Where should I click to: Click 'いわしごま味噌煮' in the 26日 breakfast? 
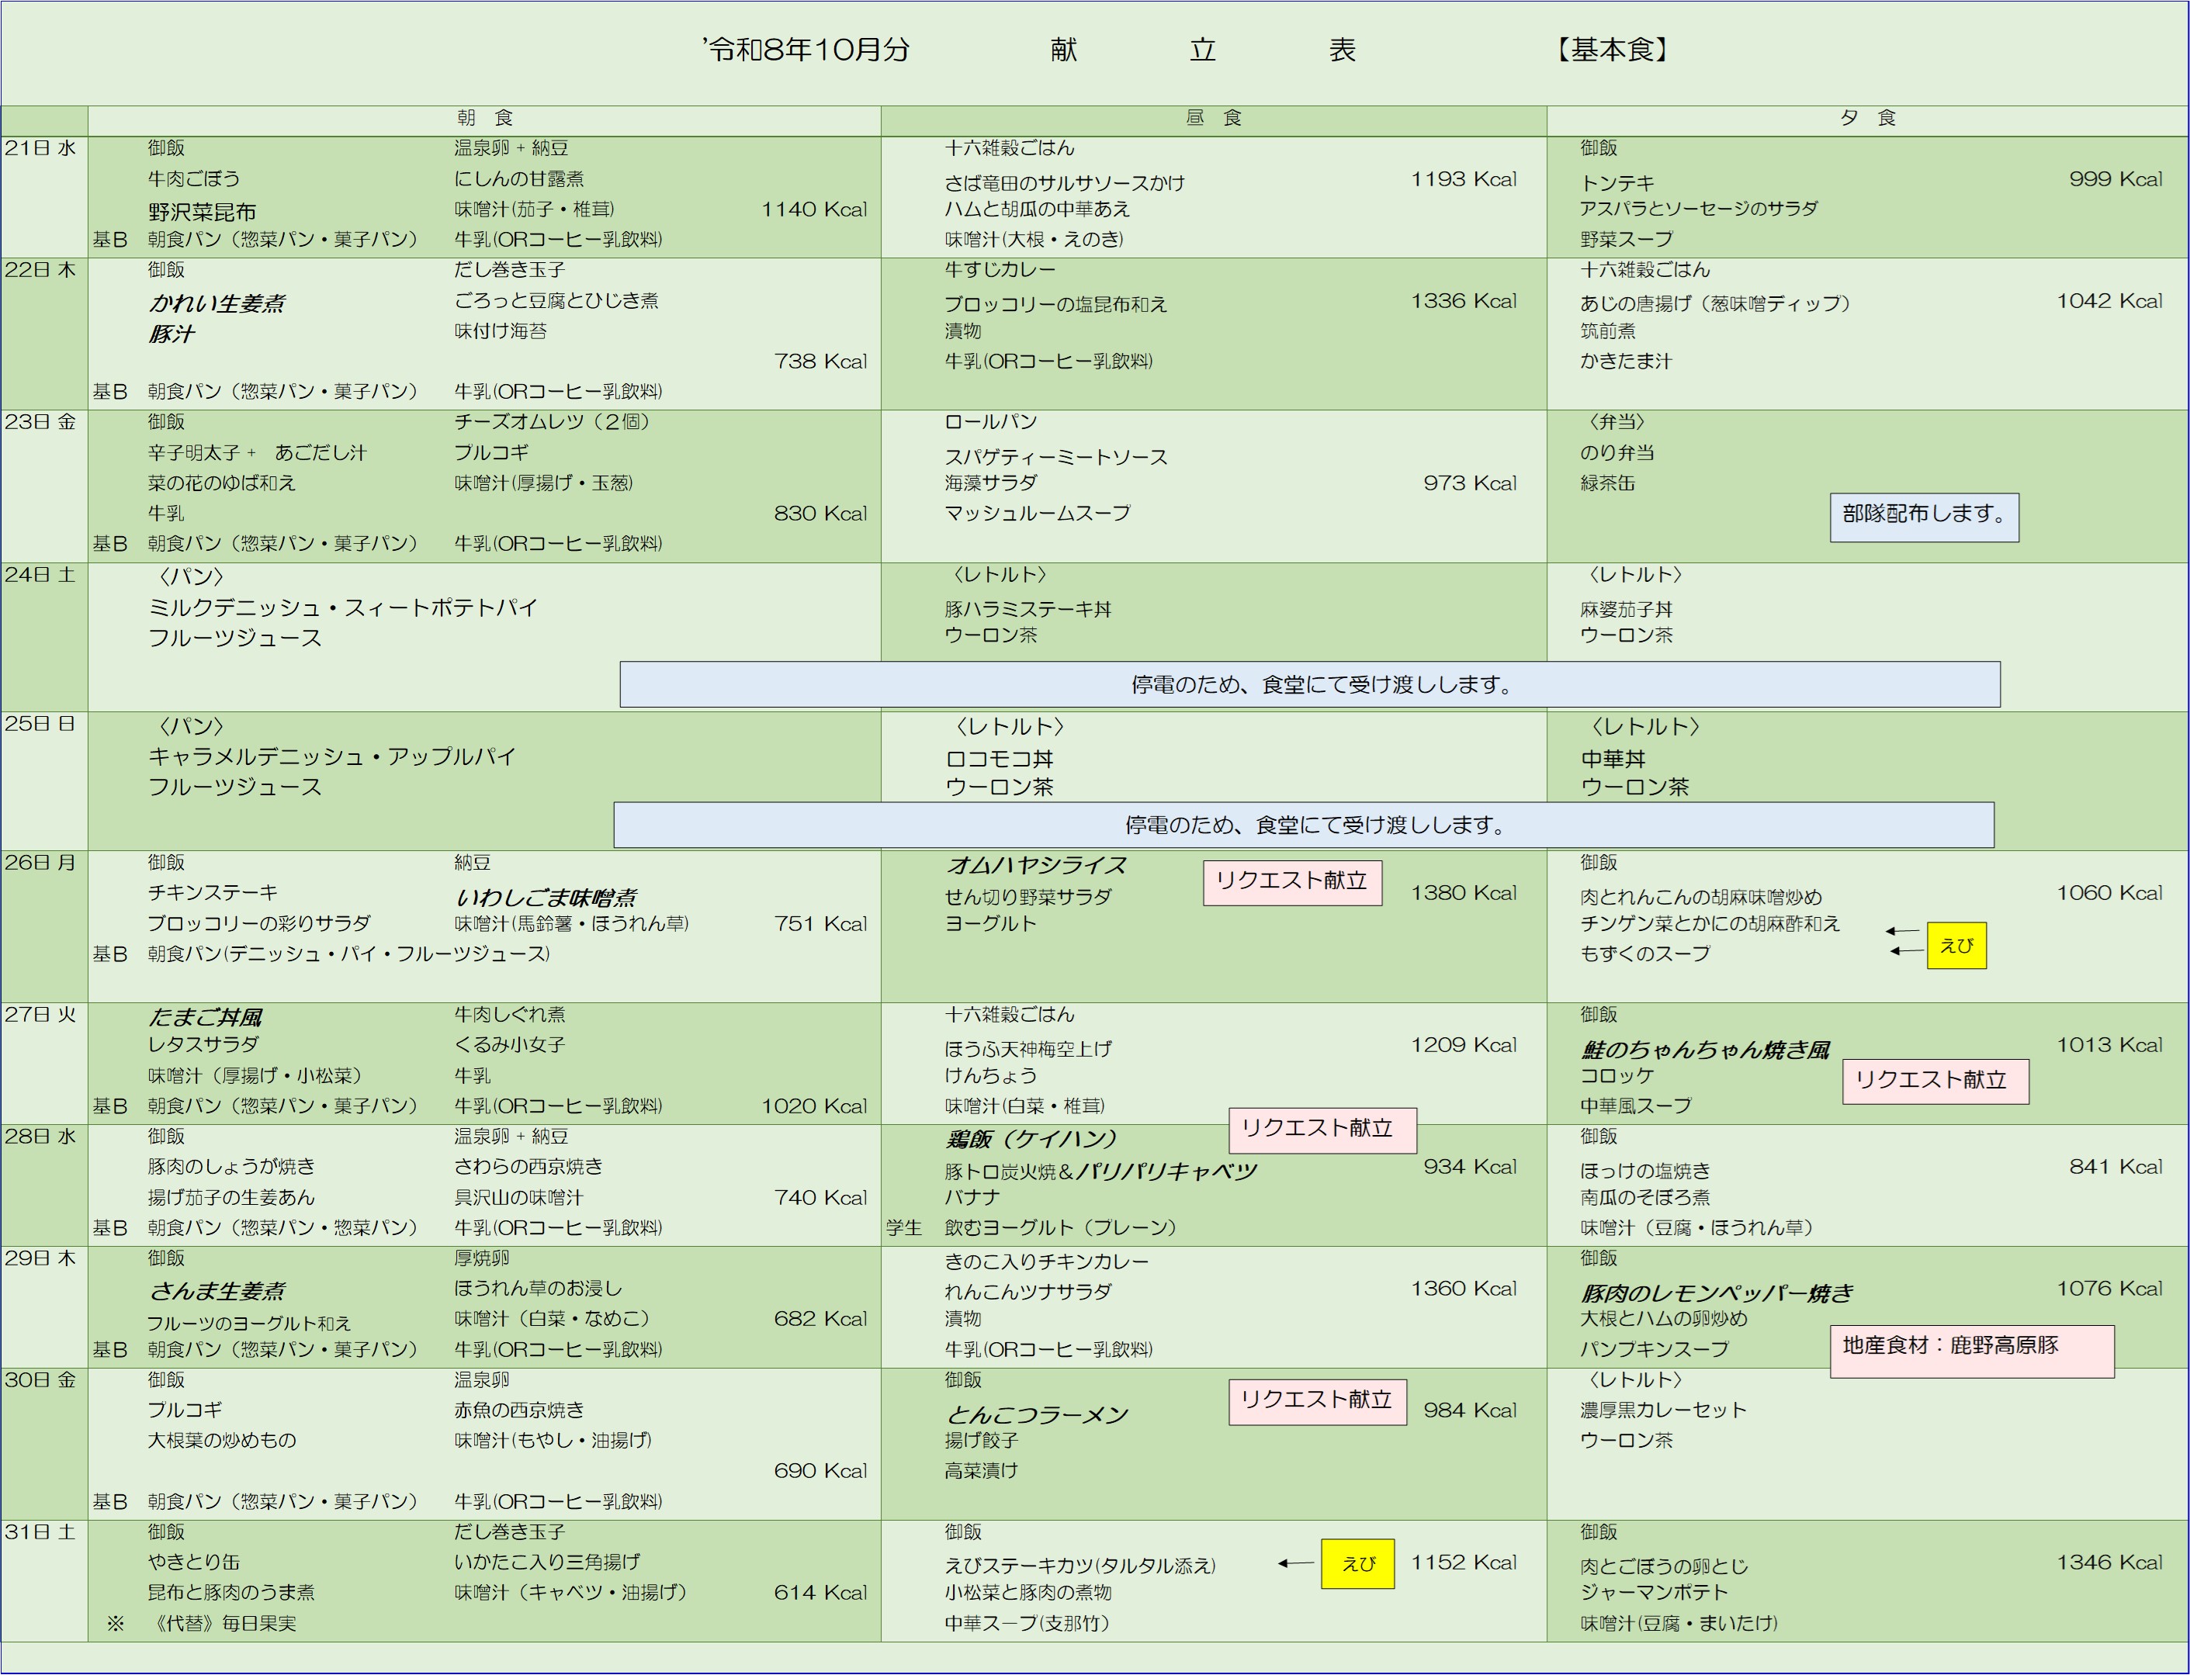[x=546, y=898]
